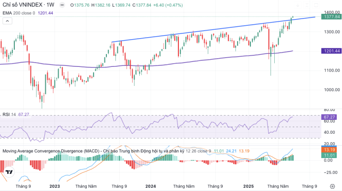Click the 1300.00 price axis label
The height and width of the screenshot is (191, 342).
pyautogui.click(x=332, y=32)
